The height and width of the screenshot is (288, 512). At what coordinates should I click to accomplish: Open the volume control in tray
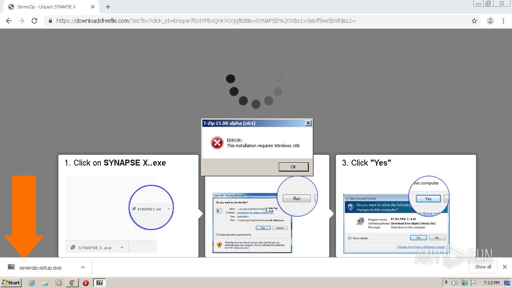click(x=455, y=283)
